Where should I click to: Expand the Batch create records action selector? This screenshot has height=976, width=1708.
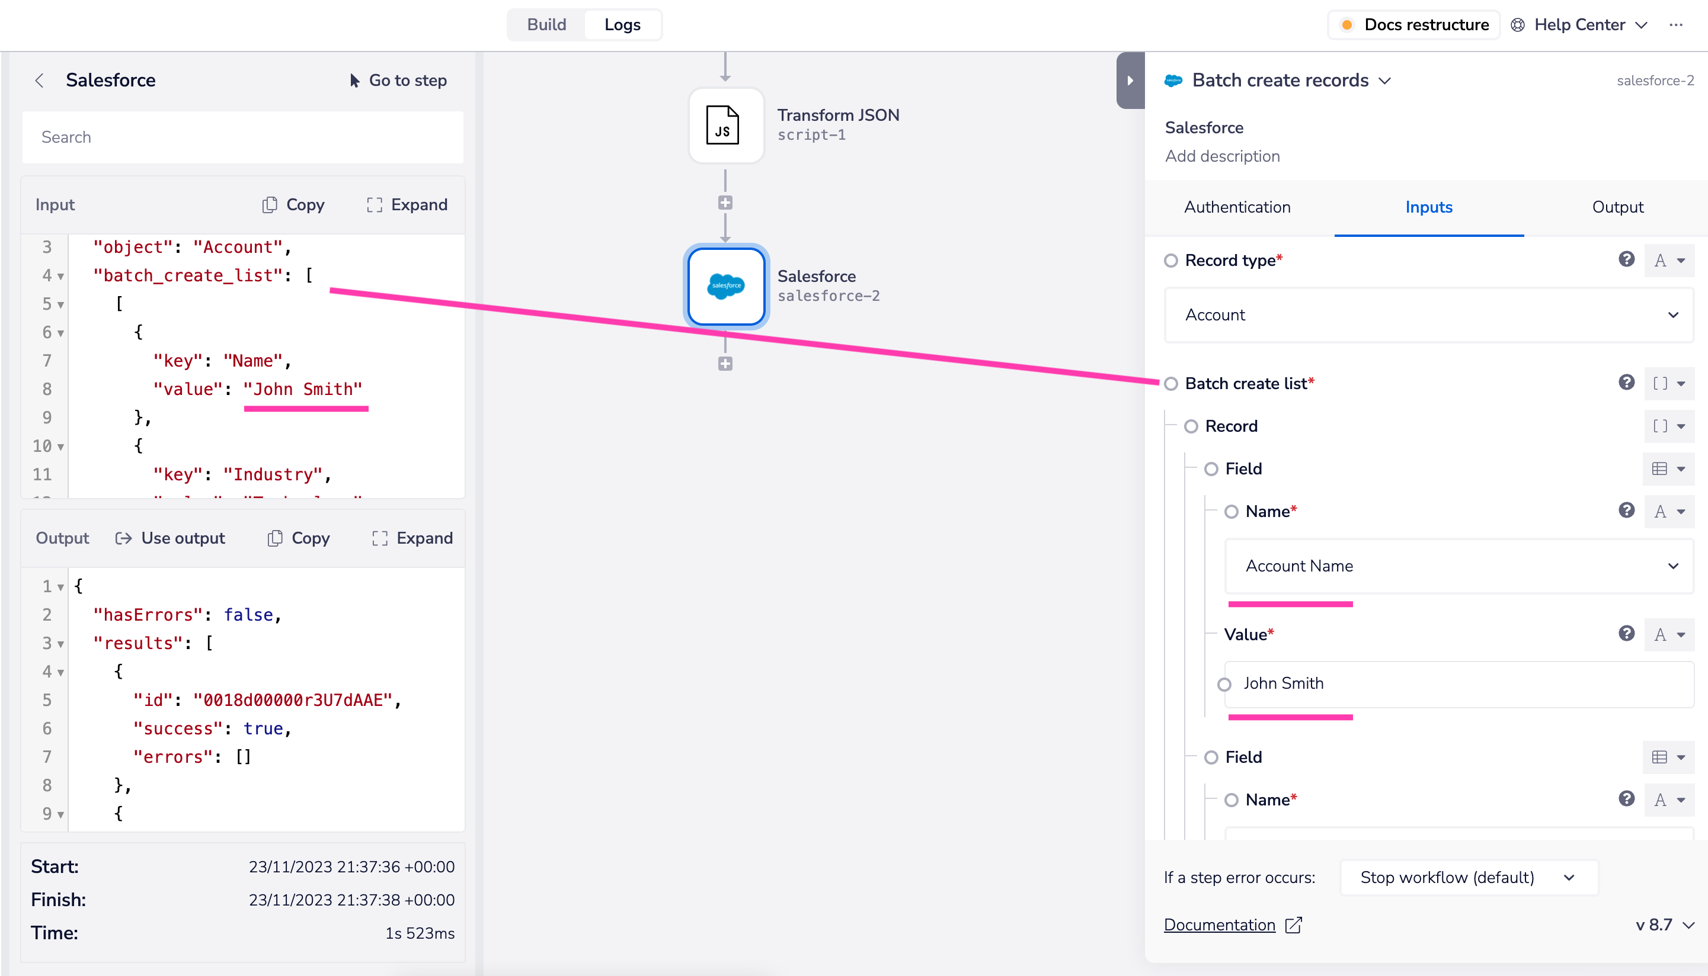(1386, 80)
